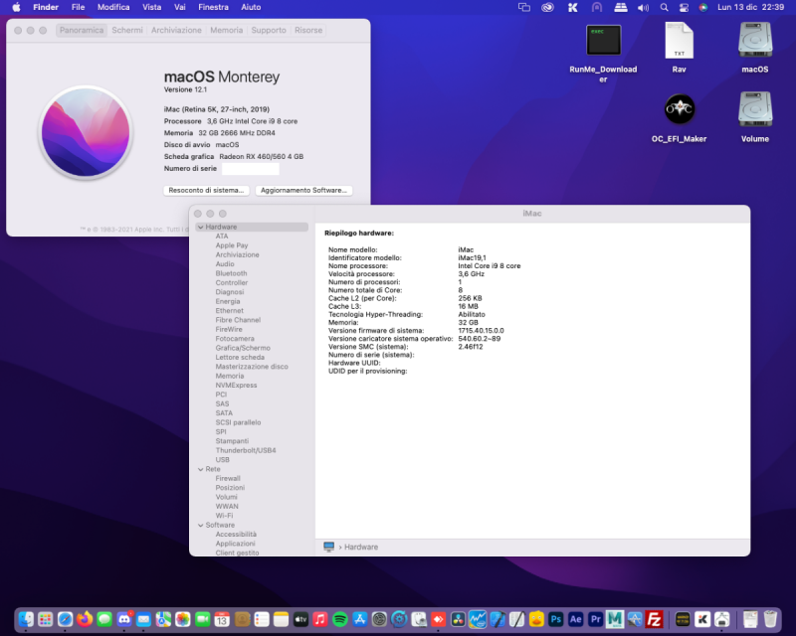Collapse the Hardware section in sidebar
The image size is (796, 636).
[201, 228]
